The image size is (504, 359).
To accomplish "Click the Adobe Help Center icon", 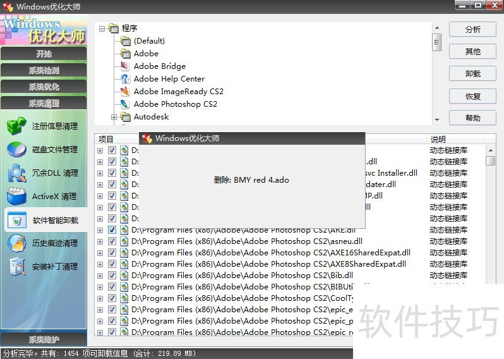I will (x=125, y=79).
